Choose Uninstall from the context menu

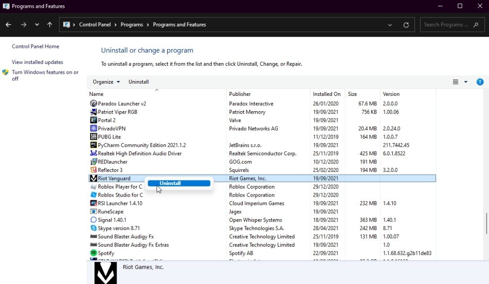pos(179,183)
